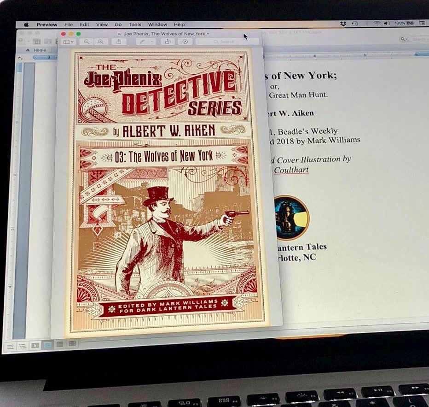The height and width of the screenshot is (407, 429).
Task: Open the Dropbox menu bar icon
Action: 343,24
